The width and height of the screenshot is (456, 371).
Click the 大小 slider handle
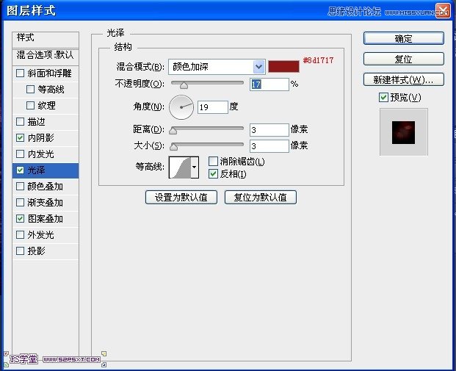point(173,147)
